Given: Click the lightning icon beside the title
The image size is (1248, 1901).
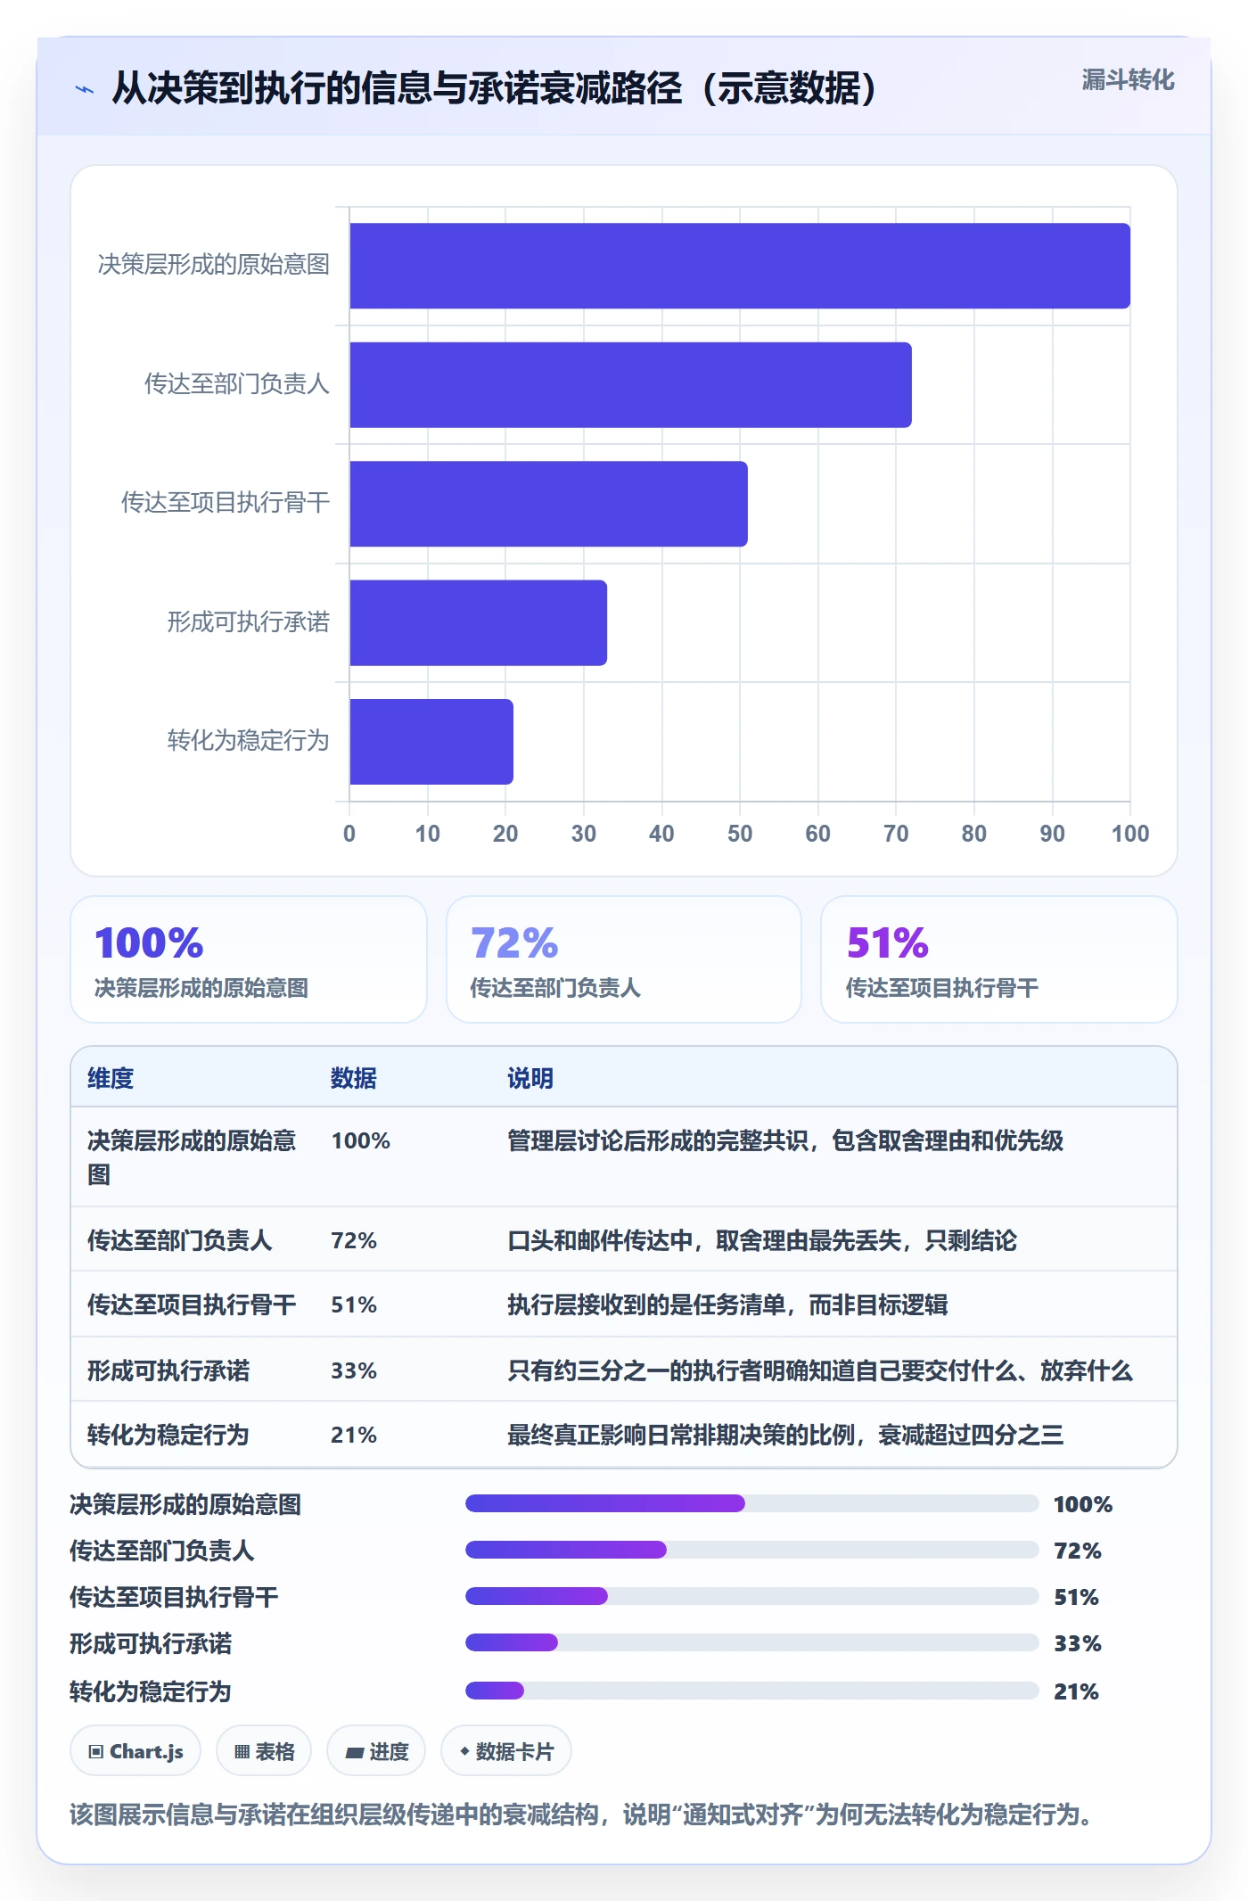Looking at the screenshot, I should click(x=85, y=89).
